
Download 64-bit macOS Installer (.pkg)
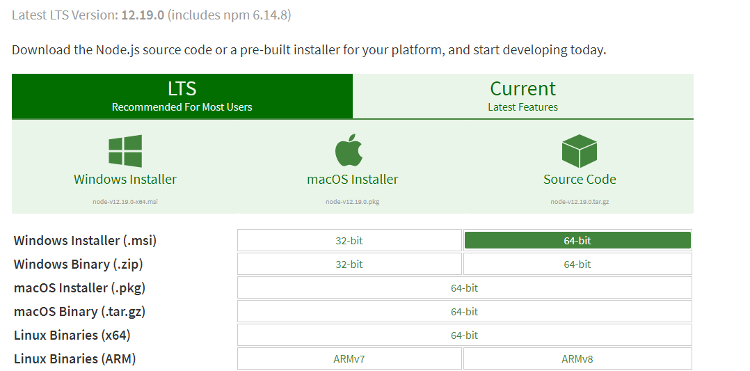coord(465,287)
